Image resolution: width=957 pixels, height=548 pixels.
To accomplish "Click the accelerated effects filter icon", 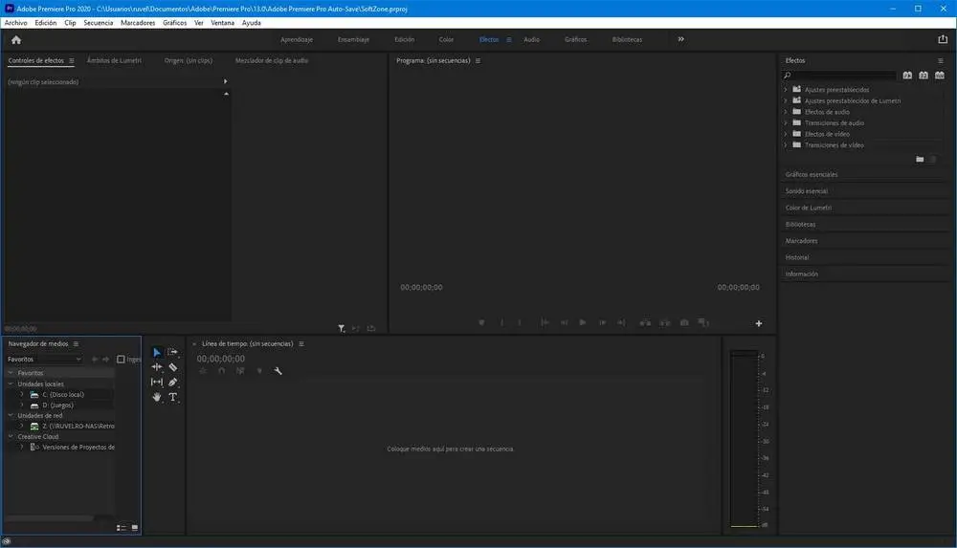I will click(x=907, y=75).
